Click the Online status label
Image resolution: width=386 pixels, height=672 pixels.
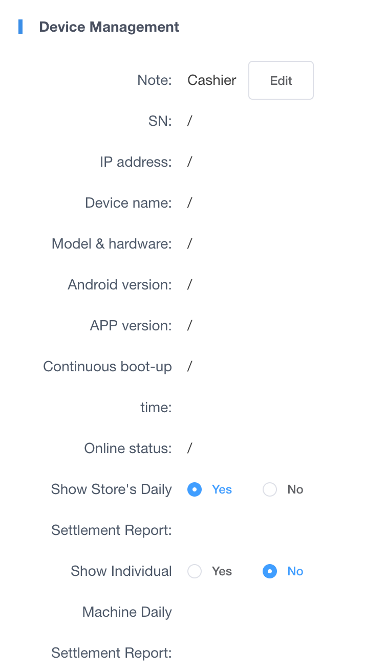[x=128, y=449]
